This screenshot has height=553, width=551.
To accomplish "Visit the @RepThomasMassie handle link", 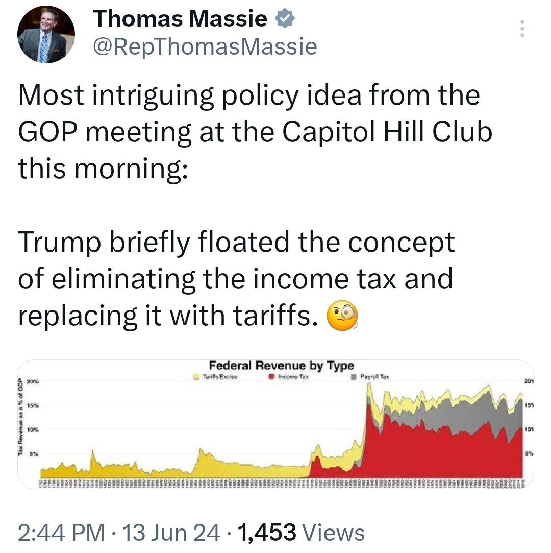I will (205, 47).
